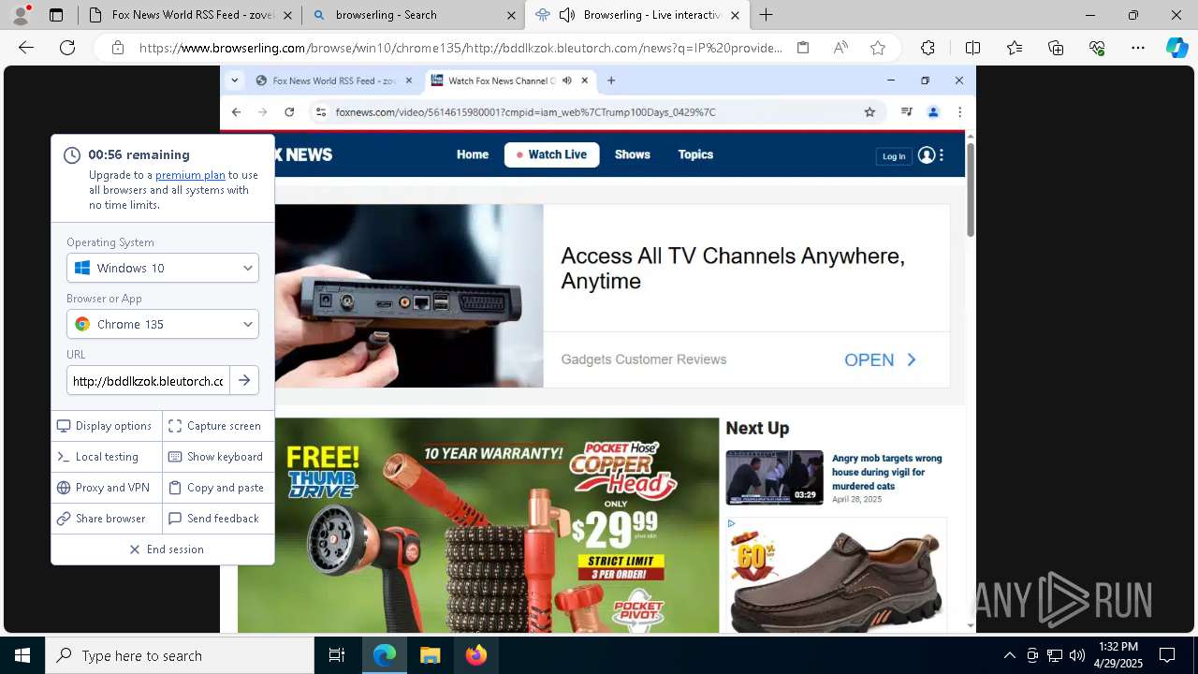Mute audio on Watch Fox News tab

tap(567, 81)
